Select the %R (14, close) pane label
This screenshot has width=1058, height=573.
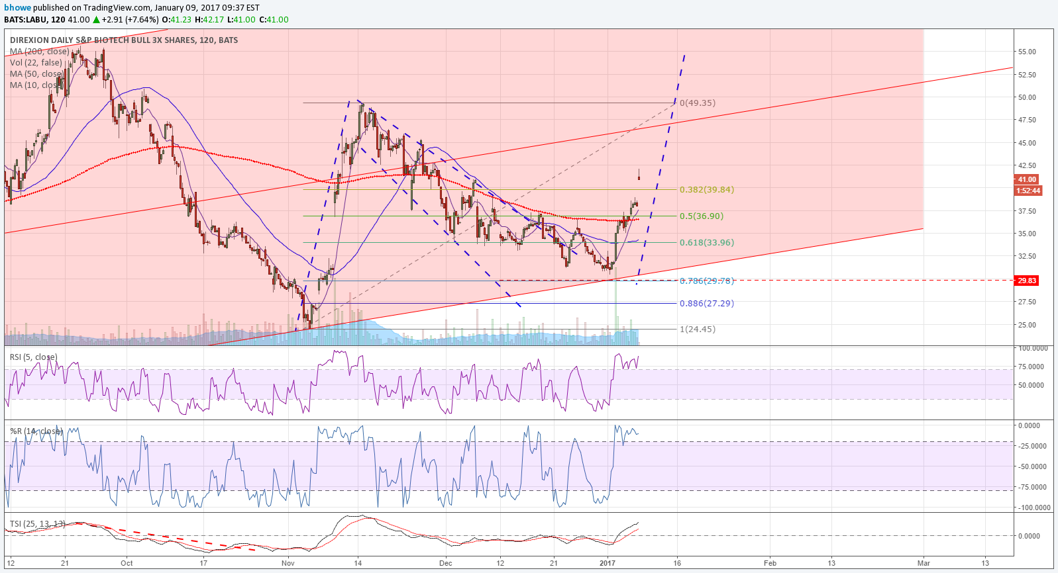[36, 431]
